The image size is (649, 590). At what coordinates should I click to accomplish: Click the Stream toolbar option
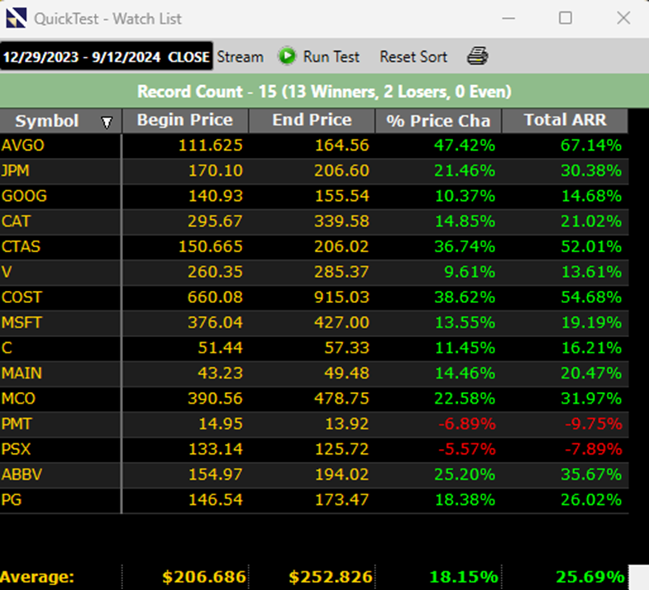pos(240,57)
